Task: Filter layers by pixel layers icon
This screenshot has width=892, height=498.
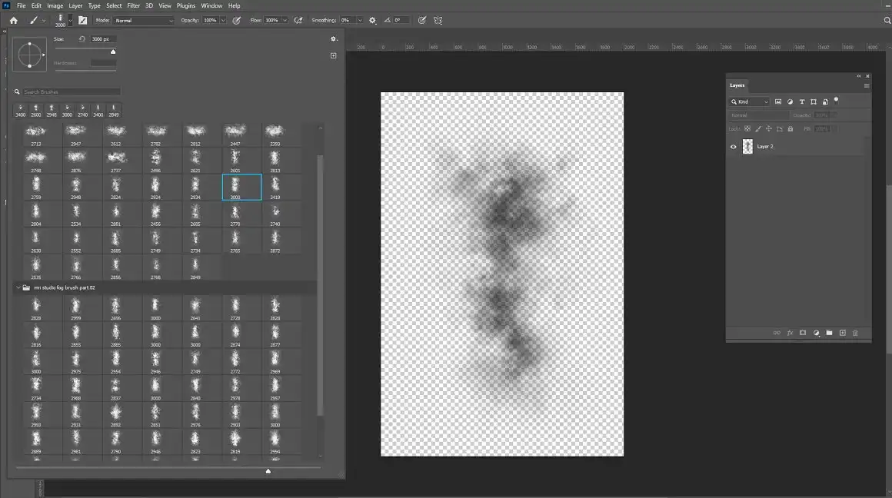Action: pyautogui.click(x=778, y=101)
